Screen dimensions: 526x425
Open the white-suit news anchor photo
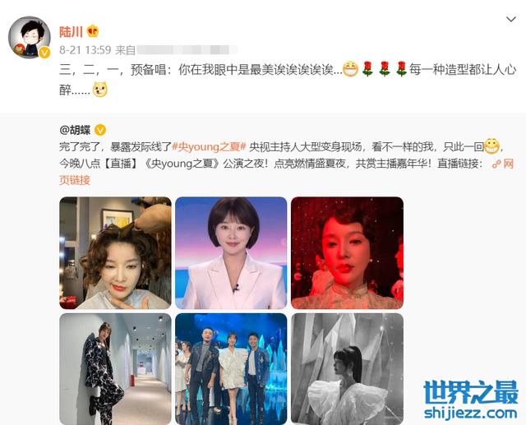(x=231, y=253)
